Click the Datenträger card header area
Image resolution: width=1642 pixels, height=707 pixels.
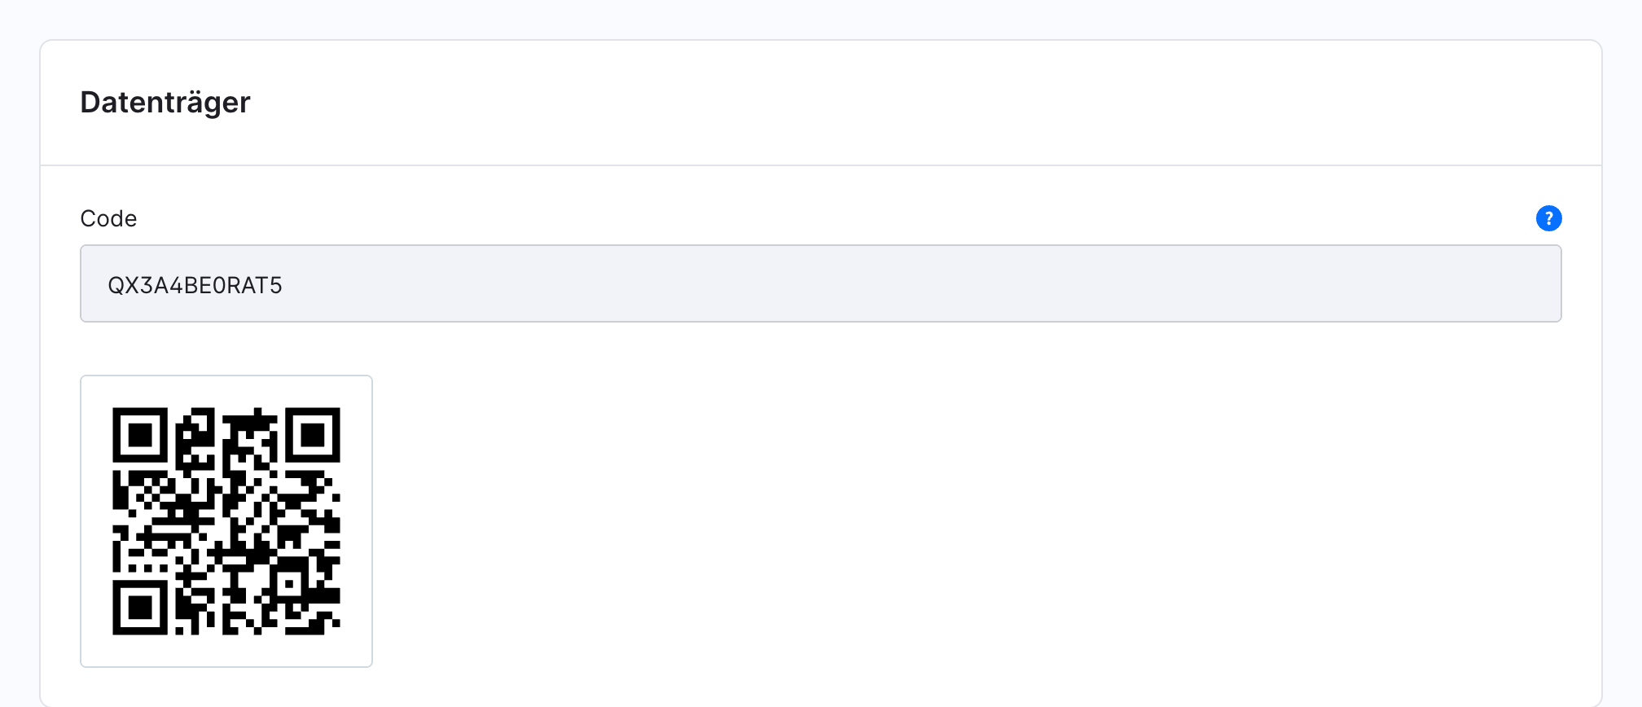click(x=821, y=103)
